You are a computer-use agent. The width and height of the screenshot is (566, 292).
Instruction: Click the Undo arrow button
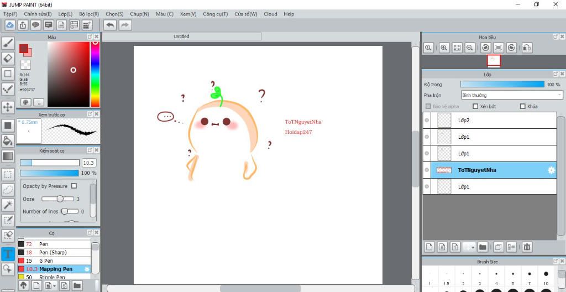pyautogui.click(x=111, y=25)
